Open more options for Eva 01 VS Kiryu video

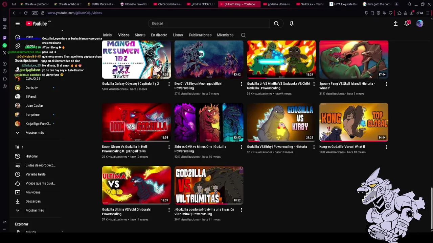[241, 84]
